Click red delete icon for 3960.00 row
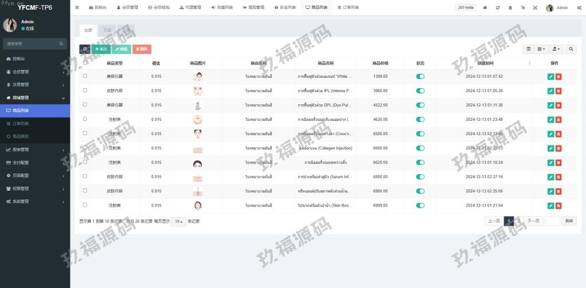The height and width of the screenshot is (288, 586). coord(559,90)
